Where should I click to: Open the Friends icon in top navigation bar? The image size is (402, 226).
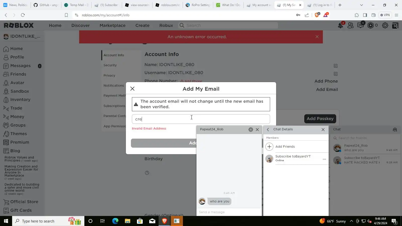[350, 25]
